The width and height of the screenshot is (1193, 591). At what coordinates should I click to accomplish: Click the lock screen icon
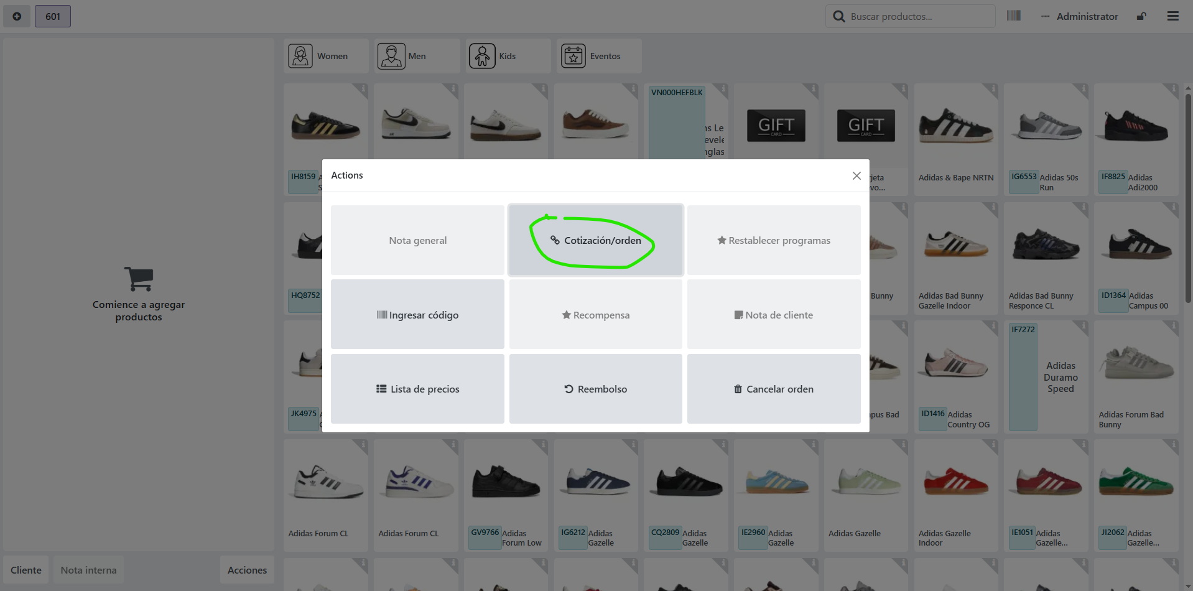click(1141, 16)
